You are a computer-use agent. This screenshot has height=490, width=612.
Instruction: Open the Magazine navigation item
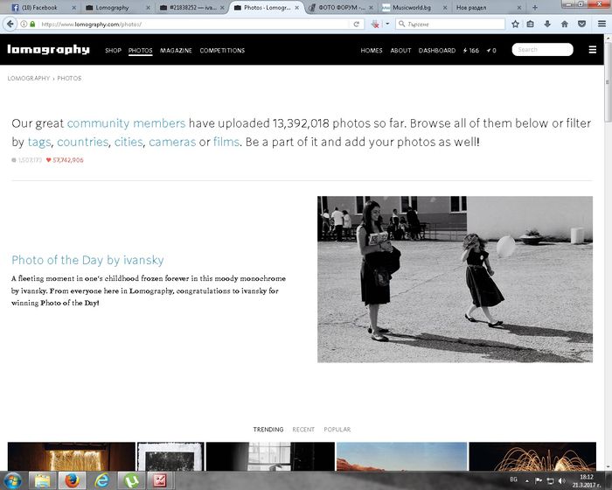(176, 51)
